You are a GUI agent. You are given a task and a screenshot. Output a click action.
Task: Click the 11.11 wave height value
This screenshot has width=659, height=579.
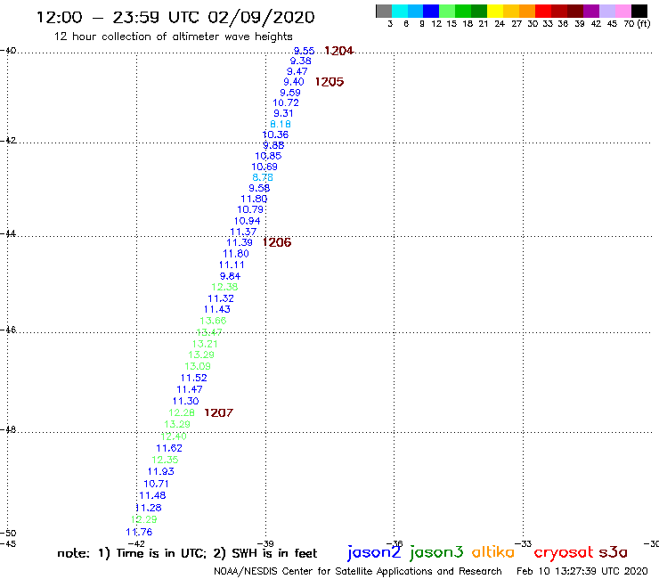[x=232, y=265]
